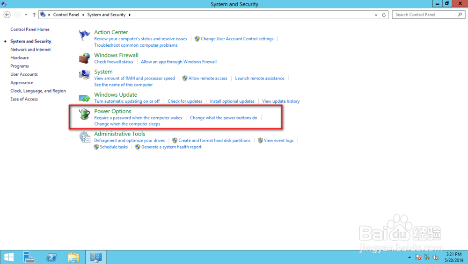
Task: Launch PowerShell from the taskbar
Action: [x=51, y=257]
